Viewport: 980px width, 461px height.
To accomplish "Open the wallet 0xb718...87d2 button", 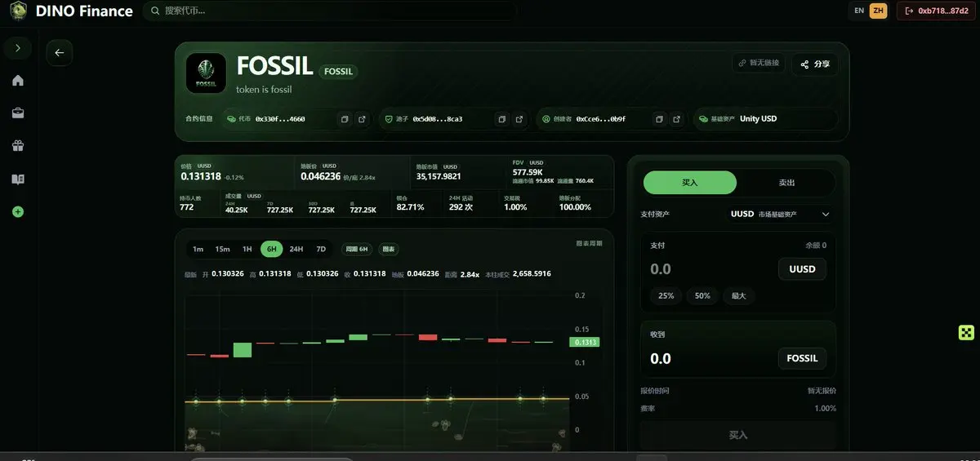I will point(937,11).
